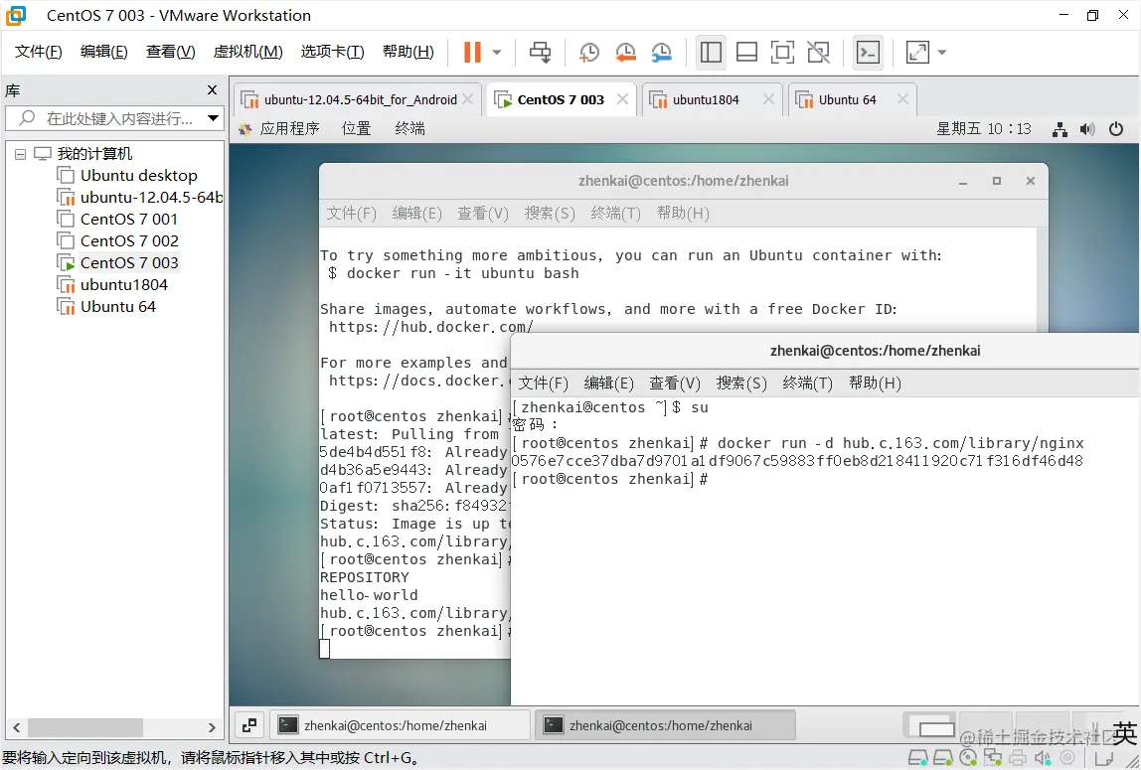Open the power options dropdown arrow beside pause
Image resolution: width=1141 pixels, height=770 pixels.
(x=497, y=53)
